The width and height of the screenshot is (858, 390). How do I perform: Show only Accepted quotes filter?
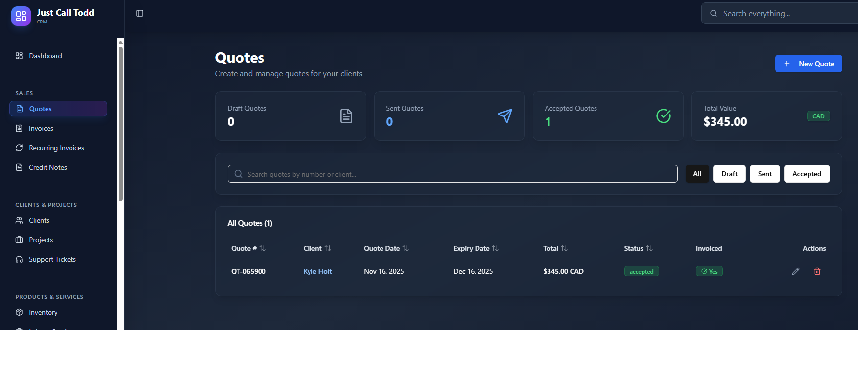[807, 174]
